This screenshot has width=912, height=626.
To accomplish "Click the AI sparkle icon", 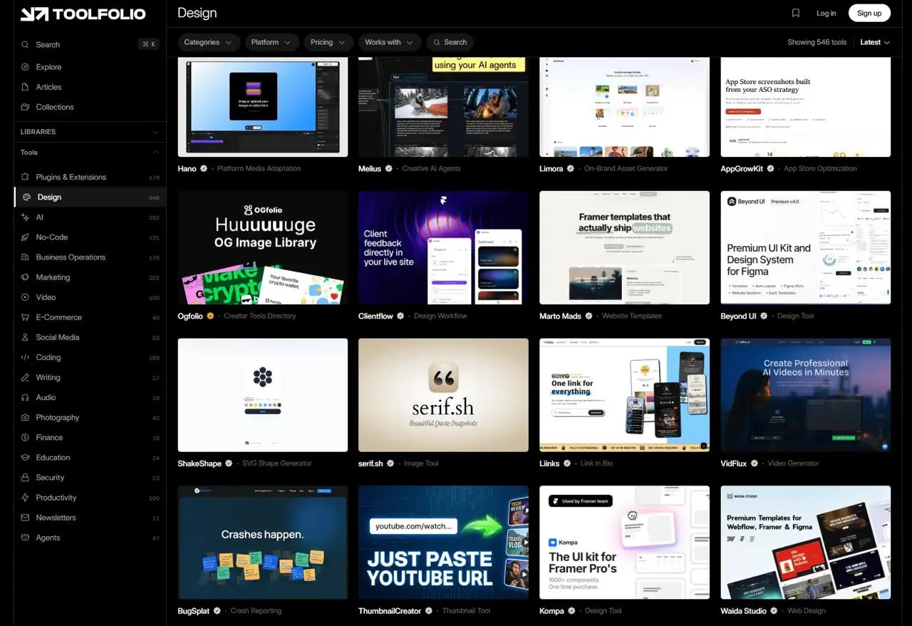I will pyautogui.click(x=26, y=217).
